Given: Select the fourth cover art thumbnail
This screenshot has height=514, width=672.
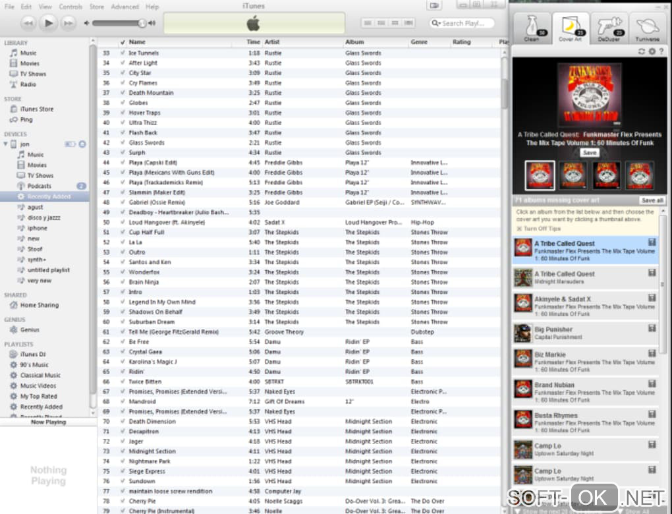Looking at the screenshot, I should (640, 175).
